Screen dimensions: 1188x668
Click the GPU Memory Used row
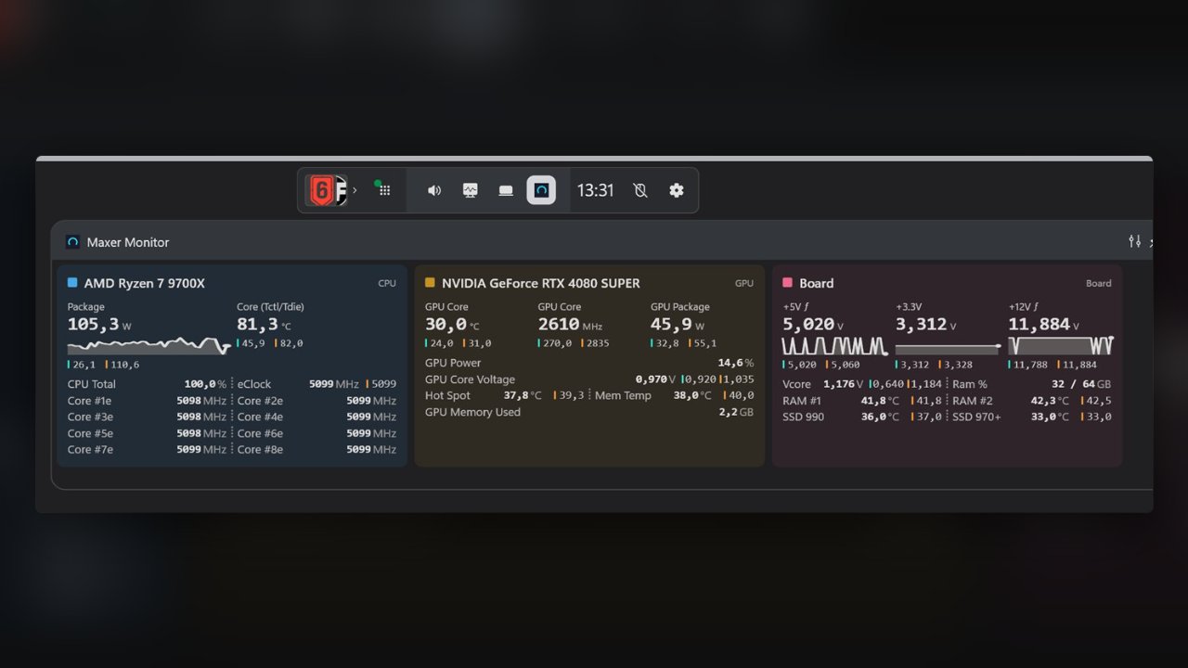[589, 412]
